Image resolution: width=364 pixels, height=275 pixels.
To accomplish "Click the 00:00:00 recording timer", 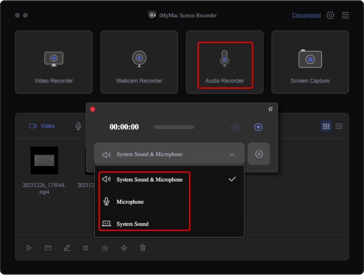I will pos(124,127).
